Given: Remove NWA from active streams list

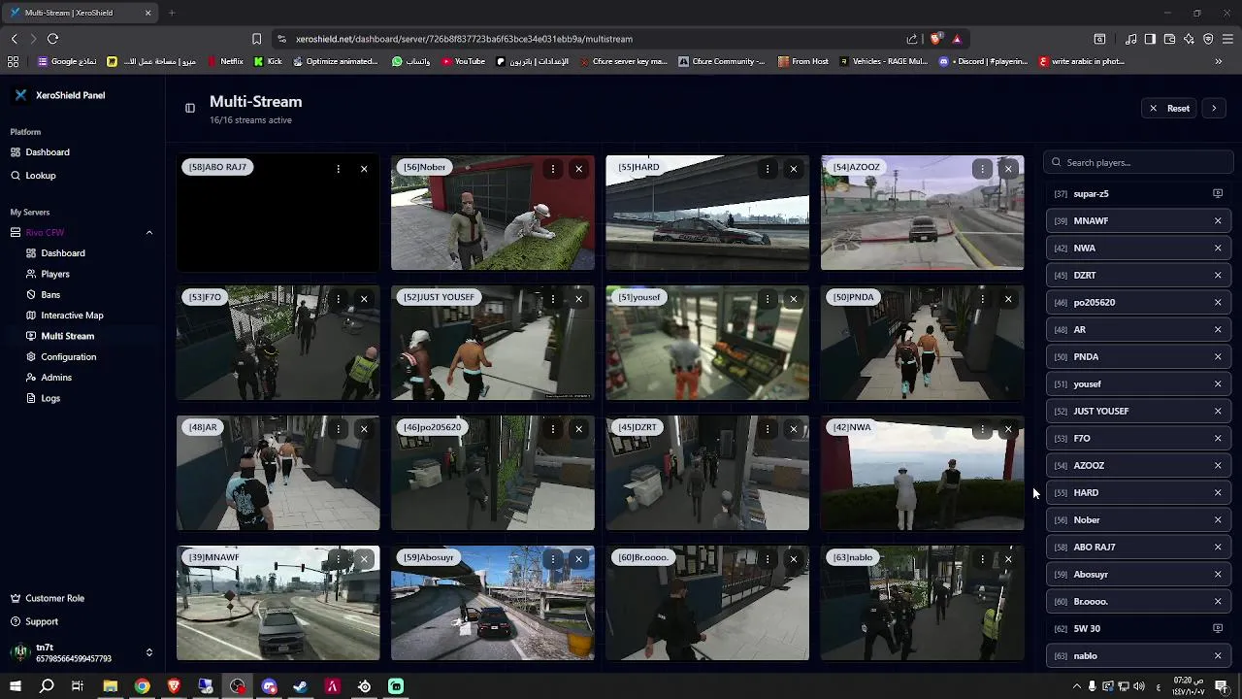Looking at the screenshot, I should coord(1218,248).
